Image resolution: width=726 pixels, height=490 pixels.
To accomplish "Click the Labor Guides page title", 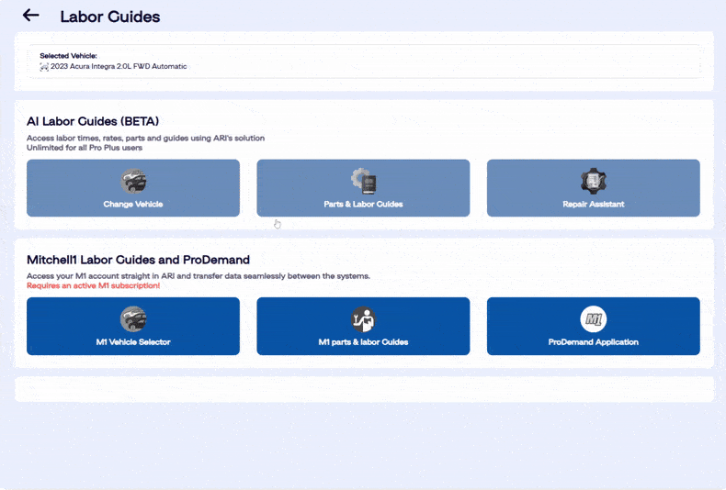I will click(109, 17).
